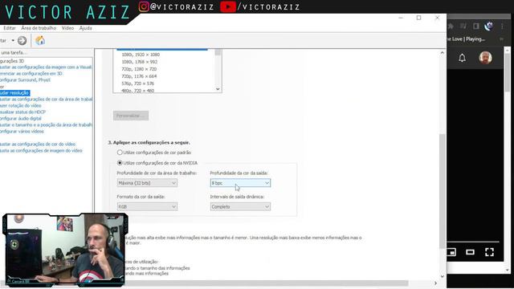514x289 pixels.
Task: Click horizontal scrollbar right arrow
Action: (435, 283)
